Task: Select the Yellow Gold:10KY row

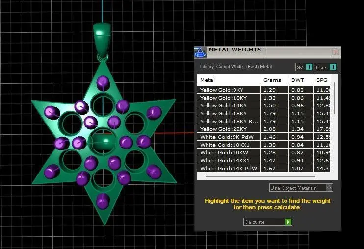Action: (264, 98)
